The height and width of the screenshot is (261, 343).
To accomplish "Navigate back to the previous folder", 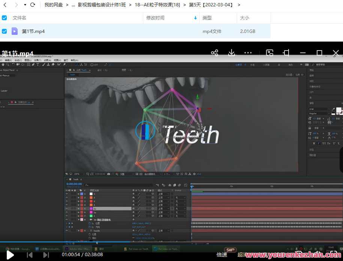I will tap(5, 5).
